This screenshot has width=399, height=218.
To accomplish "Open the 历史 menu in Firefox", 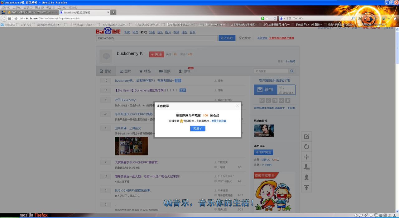I will click(x=39, y=7).
